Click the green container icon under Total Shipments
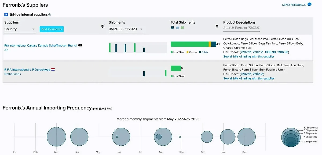This screenshot has width=322, height=155. [x=182, y=27]
